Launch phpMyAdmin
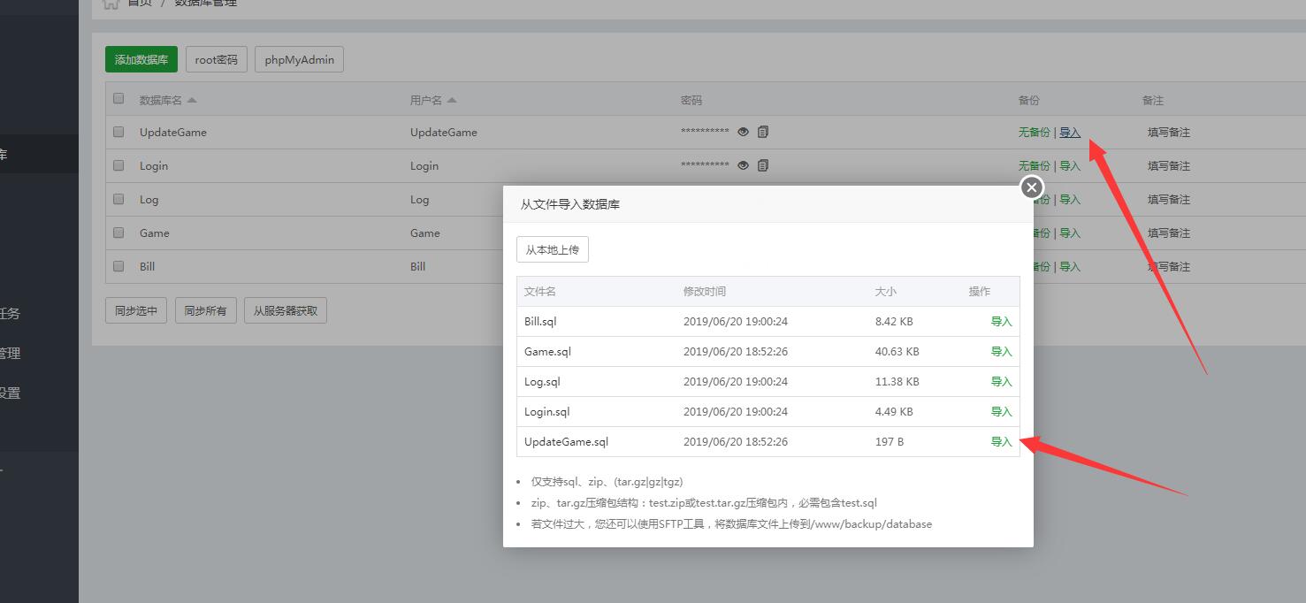Viewport: 1306px width, 603px height. (x=299, y=59)
